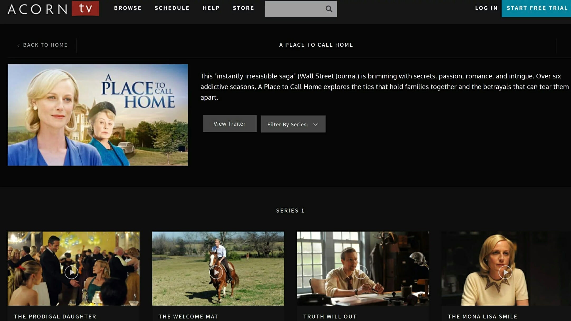Screen dimensions: 571x321
Task: Play The Prodigal Daughter episode
Action: 71,272
